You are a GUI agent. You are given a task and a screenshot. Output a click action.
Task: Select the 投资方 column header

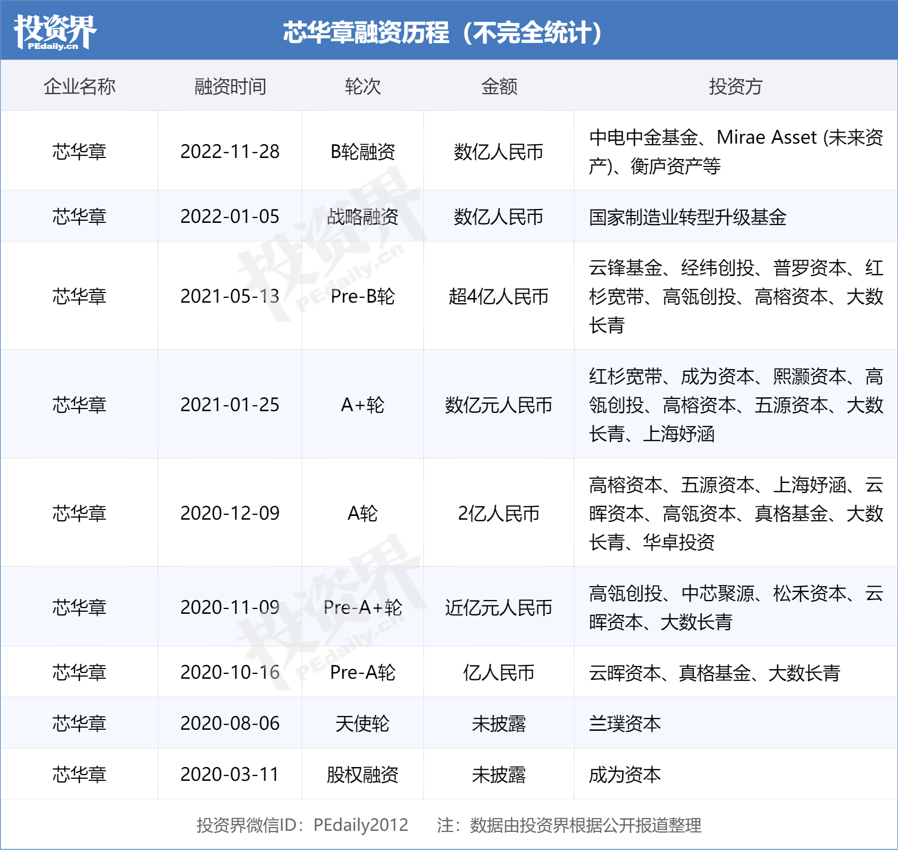coord(736,86)
